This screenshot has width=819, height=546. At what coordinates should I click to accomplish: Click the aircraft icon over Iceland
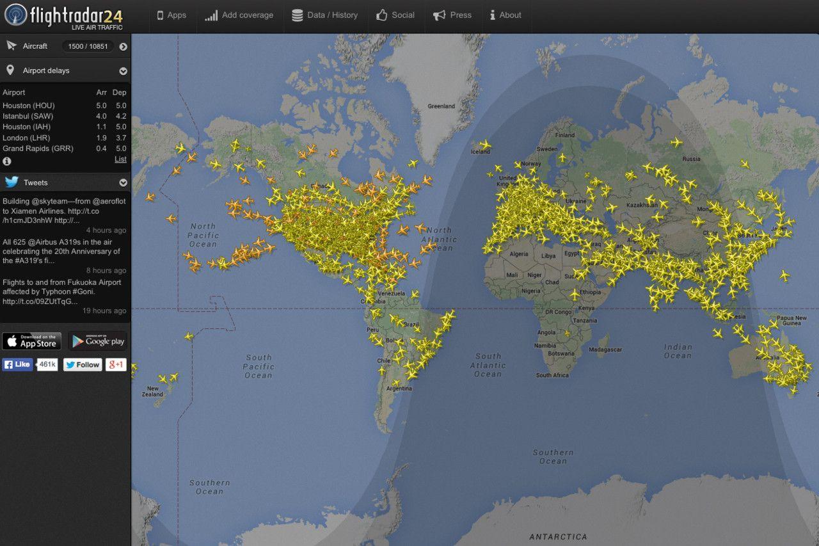(484, 145)
